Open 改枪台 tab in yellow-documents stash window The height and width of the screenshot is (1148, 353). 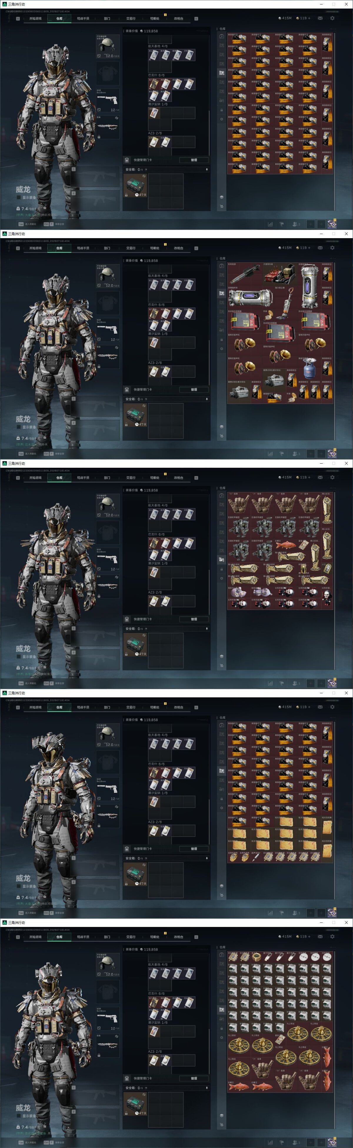178,707
